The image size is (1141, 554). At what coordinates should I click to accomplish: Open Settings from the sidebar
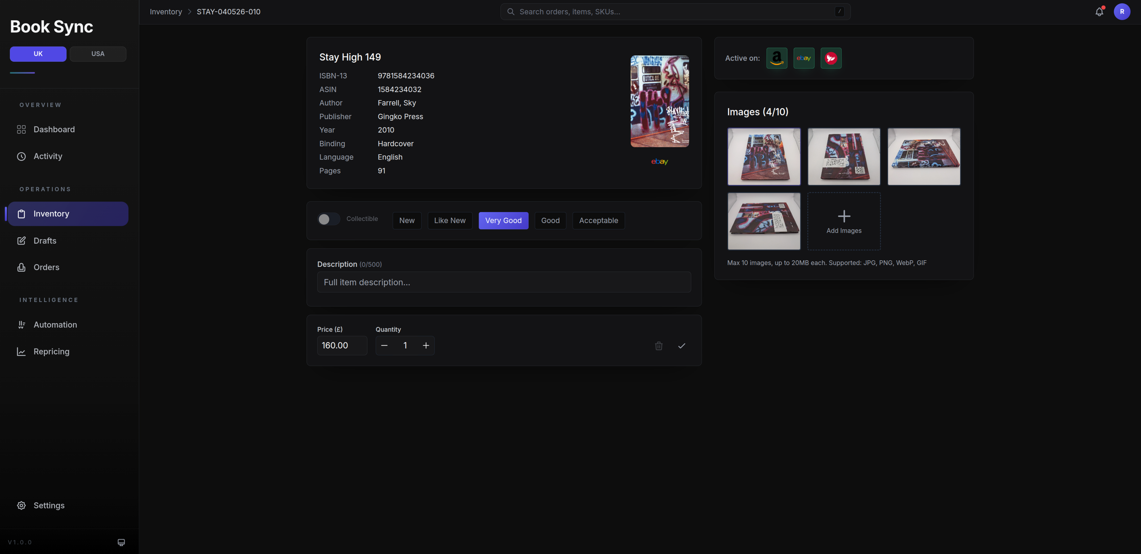pyautogui.click(x=49, y=505)
